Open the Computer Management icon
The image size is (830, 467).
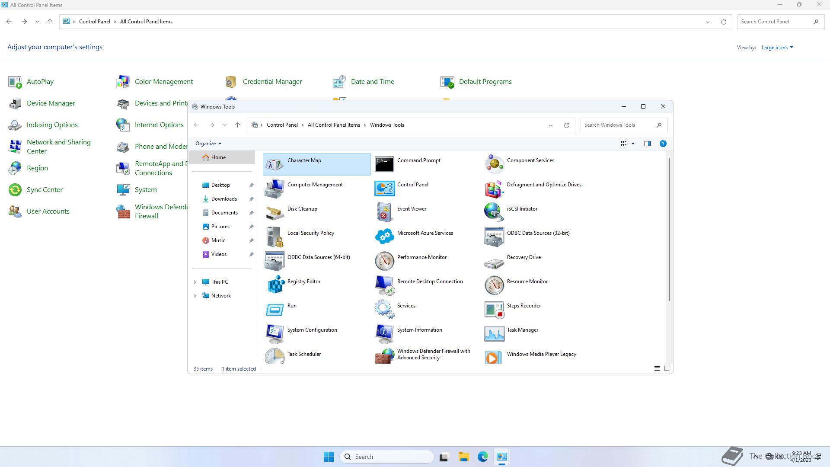pos(275,189)
